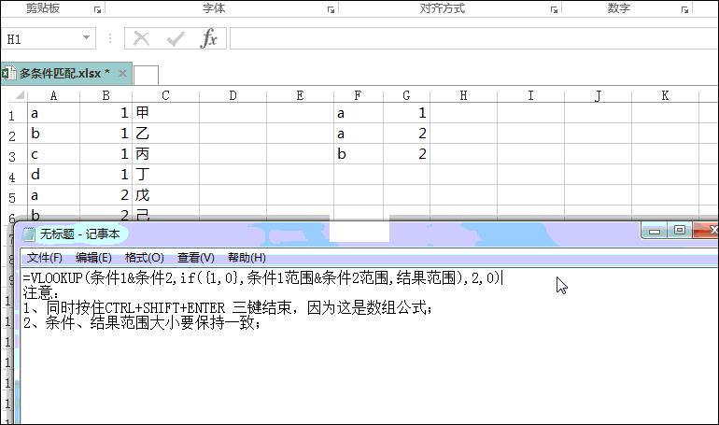719x425 pixels.
Task: Click the CTRL+SHIFT+ENTER note line in Notepad
Action: point(228,307)
